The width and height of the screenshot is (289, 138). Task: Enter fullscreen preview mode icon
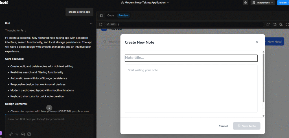click(x=287, y=25)
